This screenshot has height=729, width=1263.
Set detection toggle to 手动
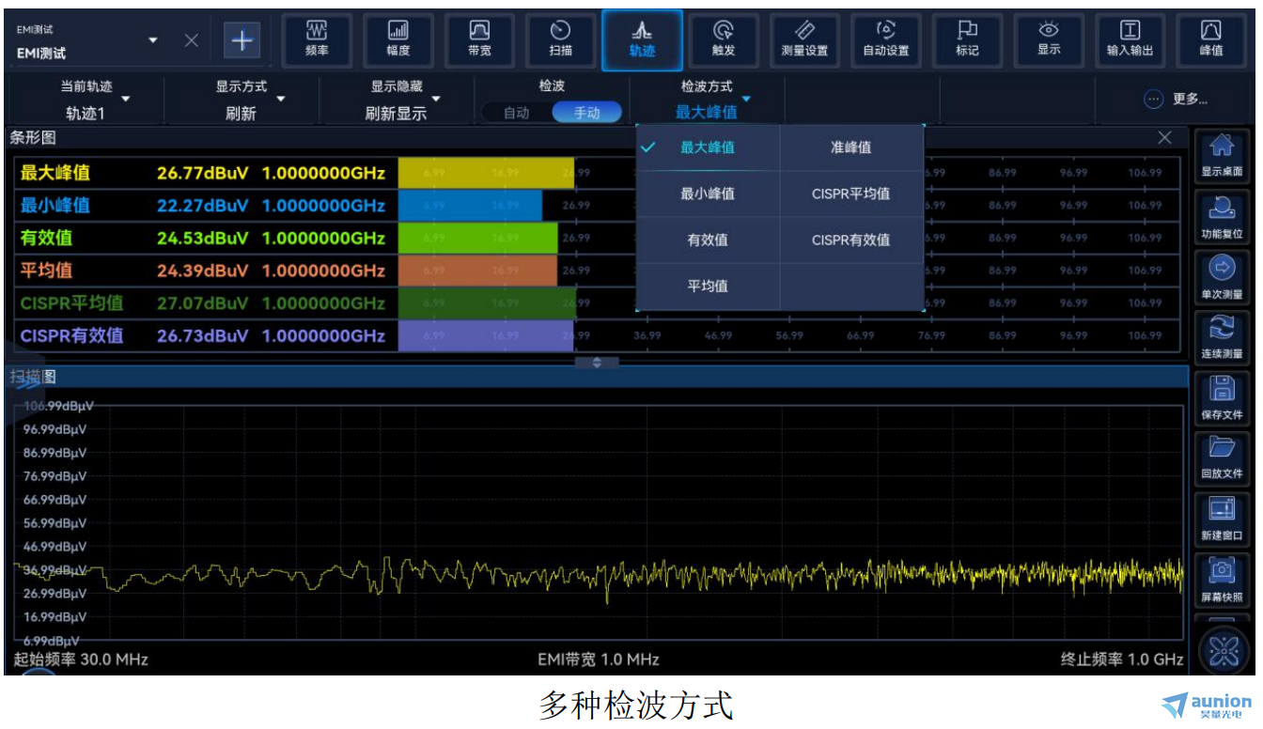tap(587, 113)
